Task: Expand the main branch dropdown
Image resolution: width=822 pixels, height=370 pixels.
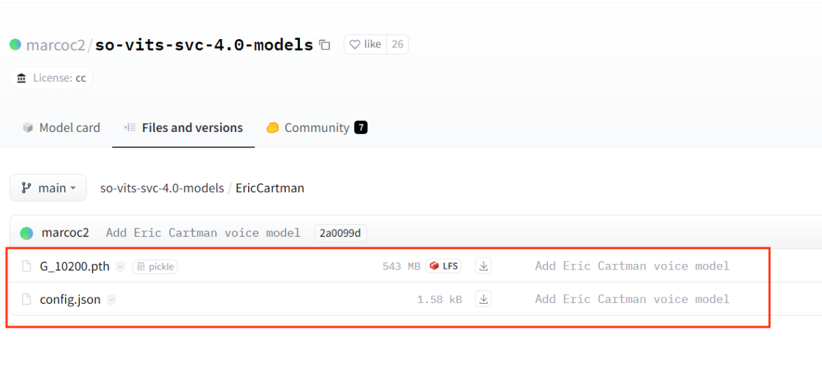Action: coord(48,188)
